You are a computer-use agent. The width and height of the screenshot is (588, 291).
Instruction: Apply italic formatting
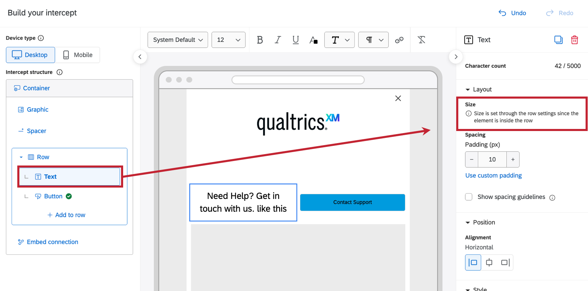click(x=278, y=40)
